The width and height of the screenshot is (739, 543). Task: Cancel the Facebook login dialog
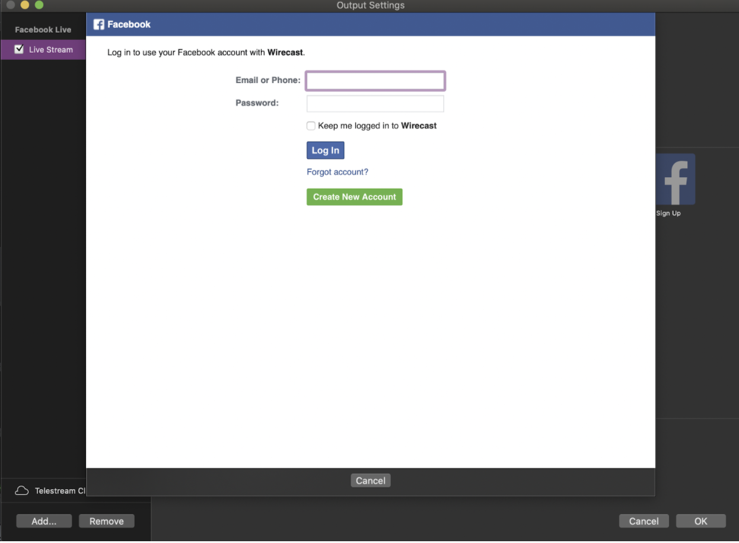pos(371,481)
